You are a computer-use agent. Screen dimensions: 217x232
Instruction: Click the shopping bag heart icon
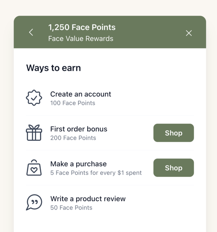pos(34,168)
